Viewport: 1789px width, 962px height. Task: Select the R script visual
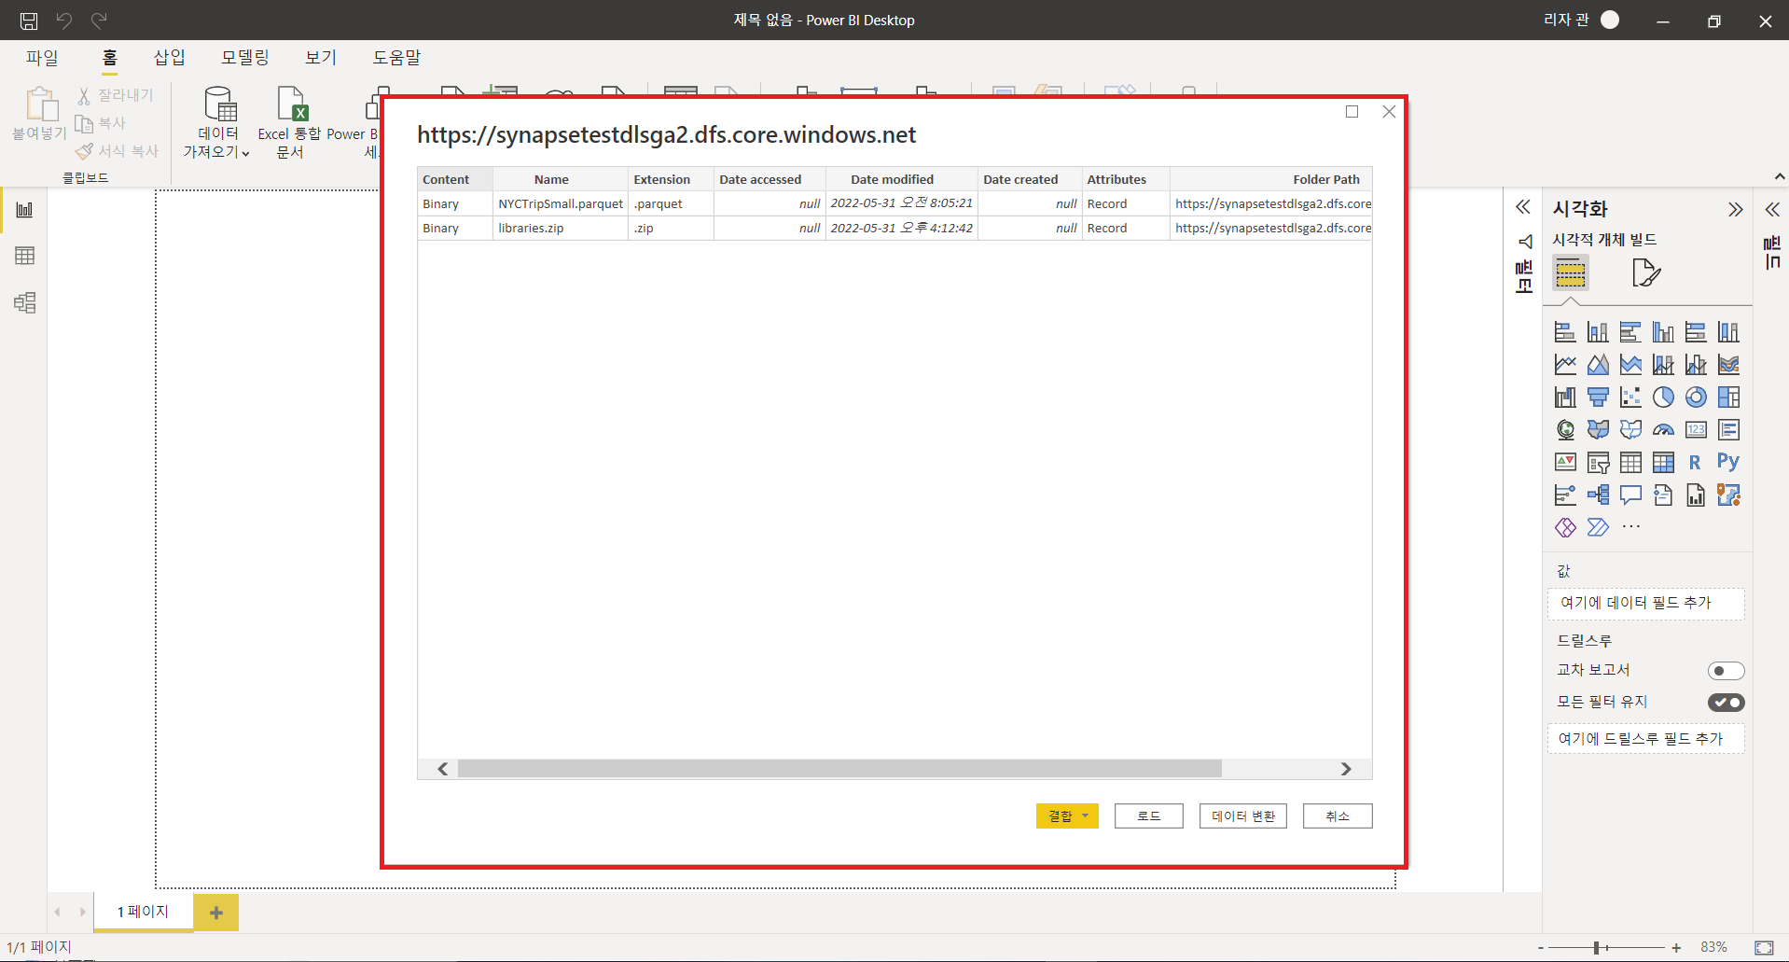(1696, 463)
